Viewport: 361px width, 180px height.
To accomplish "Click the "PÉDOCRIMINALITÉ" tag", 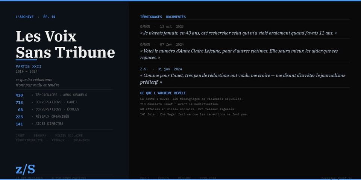I will [x=29, y=140].
